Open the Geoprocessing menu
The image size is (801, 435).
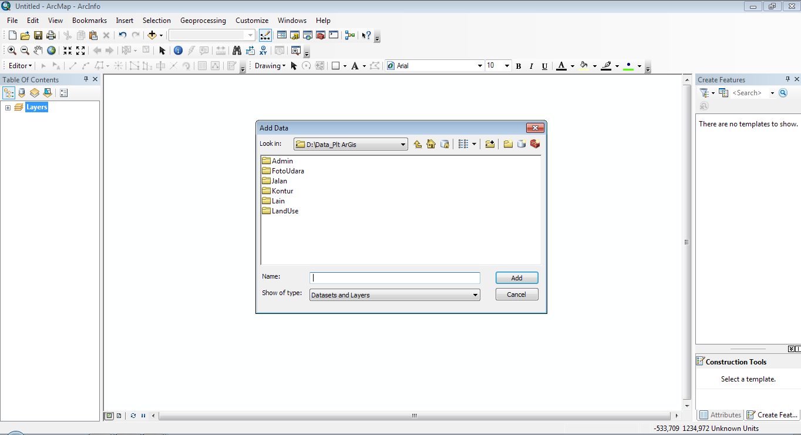203,21
